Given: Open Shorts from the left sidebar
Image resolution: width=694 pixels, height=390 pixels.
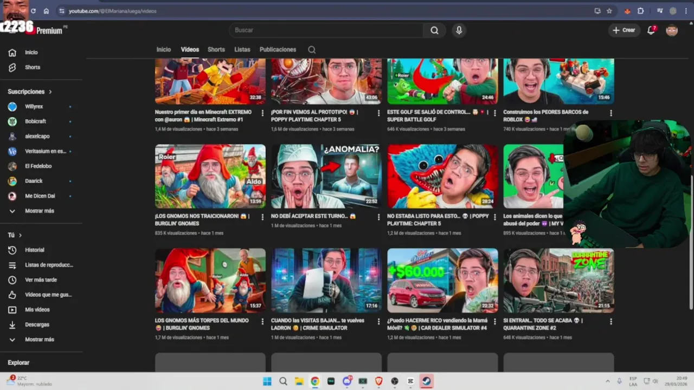Looking at the screenshot, I should [32, 67].
